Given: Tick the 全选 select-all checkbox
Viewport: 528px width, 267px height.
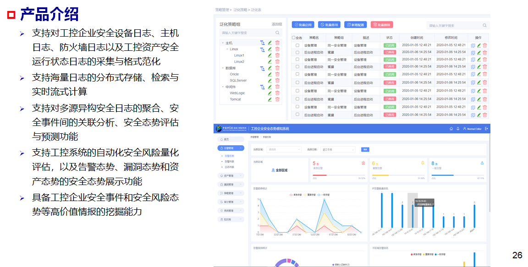Looking at the screenshot, I should click(x=294, y=38).
